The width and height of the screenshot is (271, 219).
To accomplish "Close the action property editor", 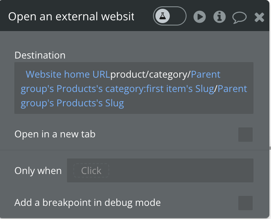I will click(259, 17).
